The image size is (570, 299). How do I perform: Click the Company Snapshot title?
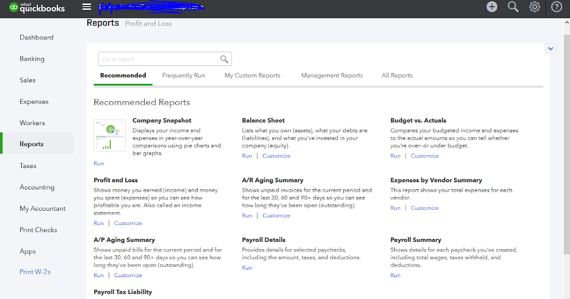click(x=162, y=121)
